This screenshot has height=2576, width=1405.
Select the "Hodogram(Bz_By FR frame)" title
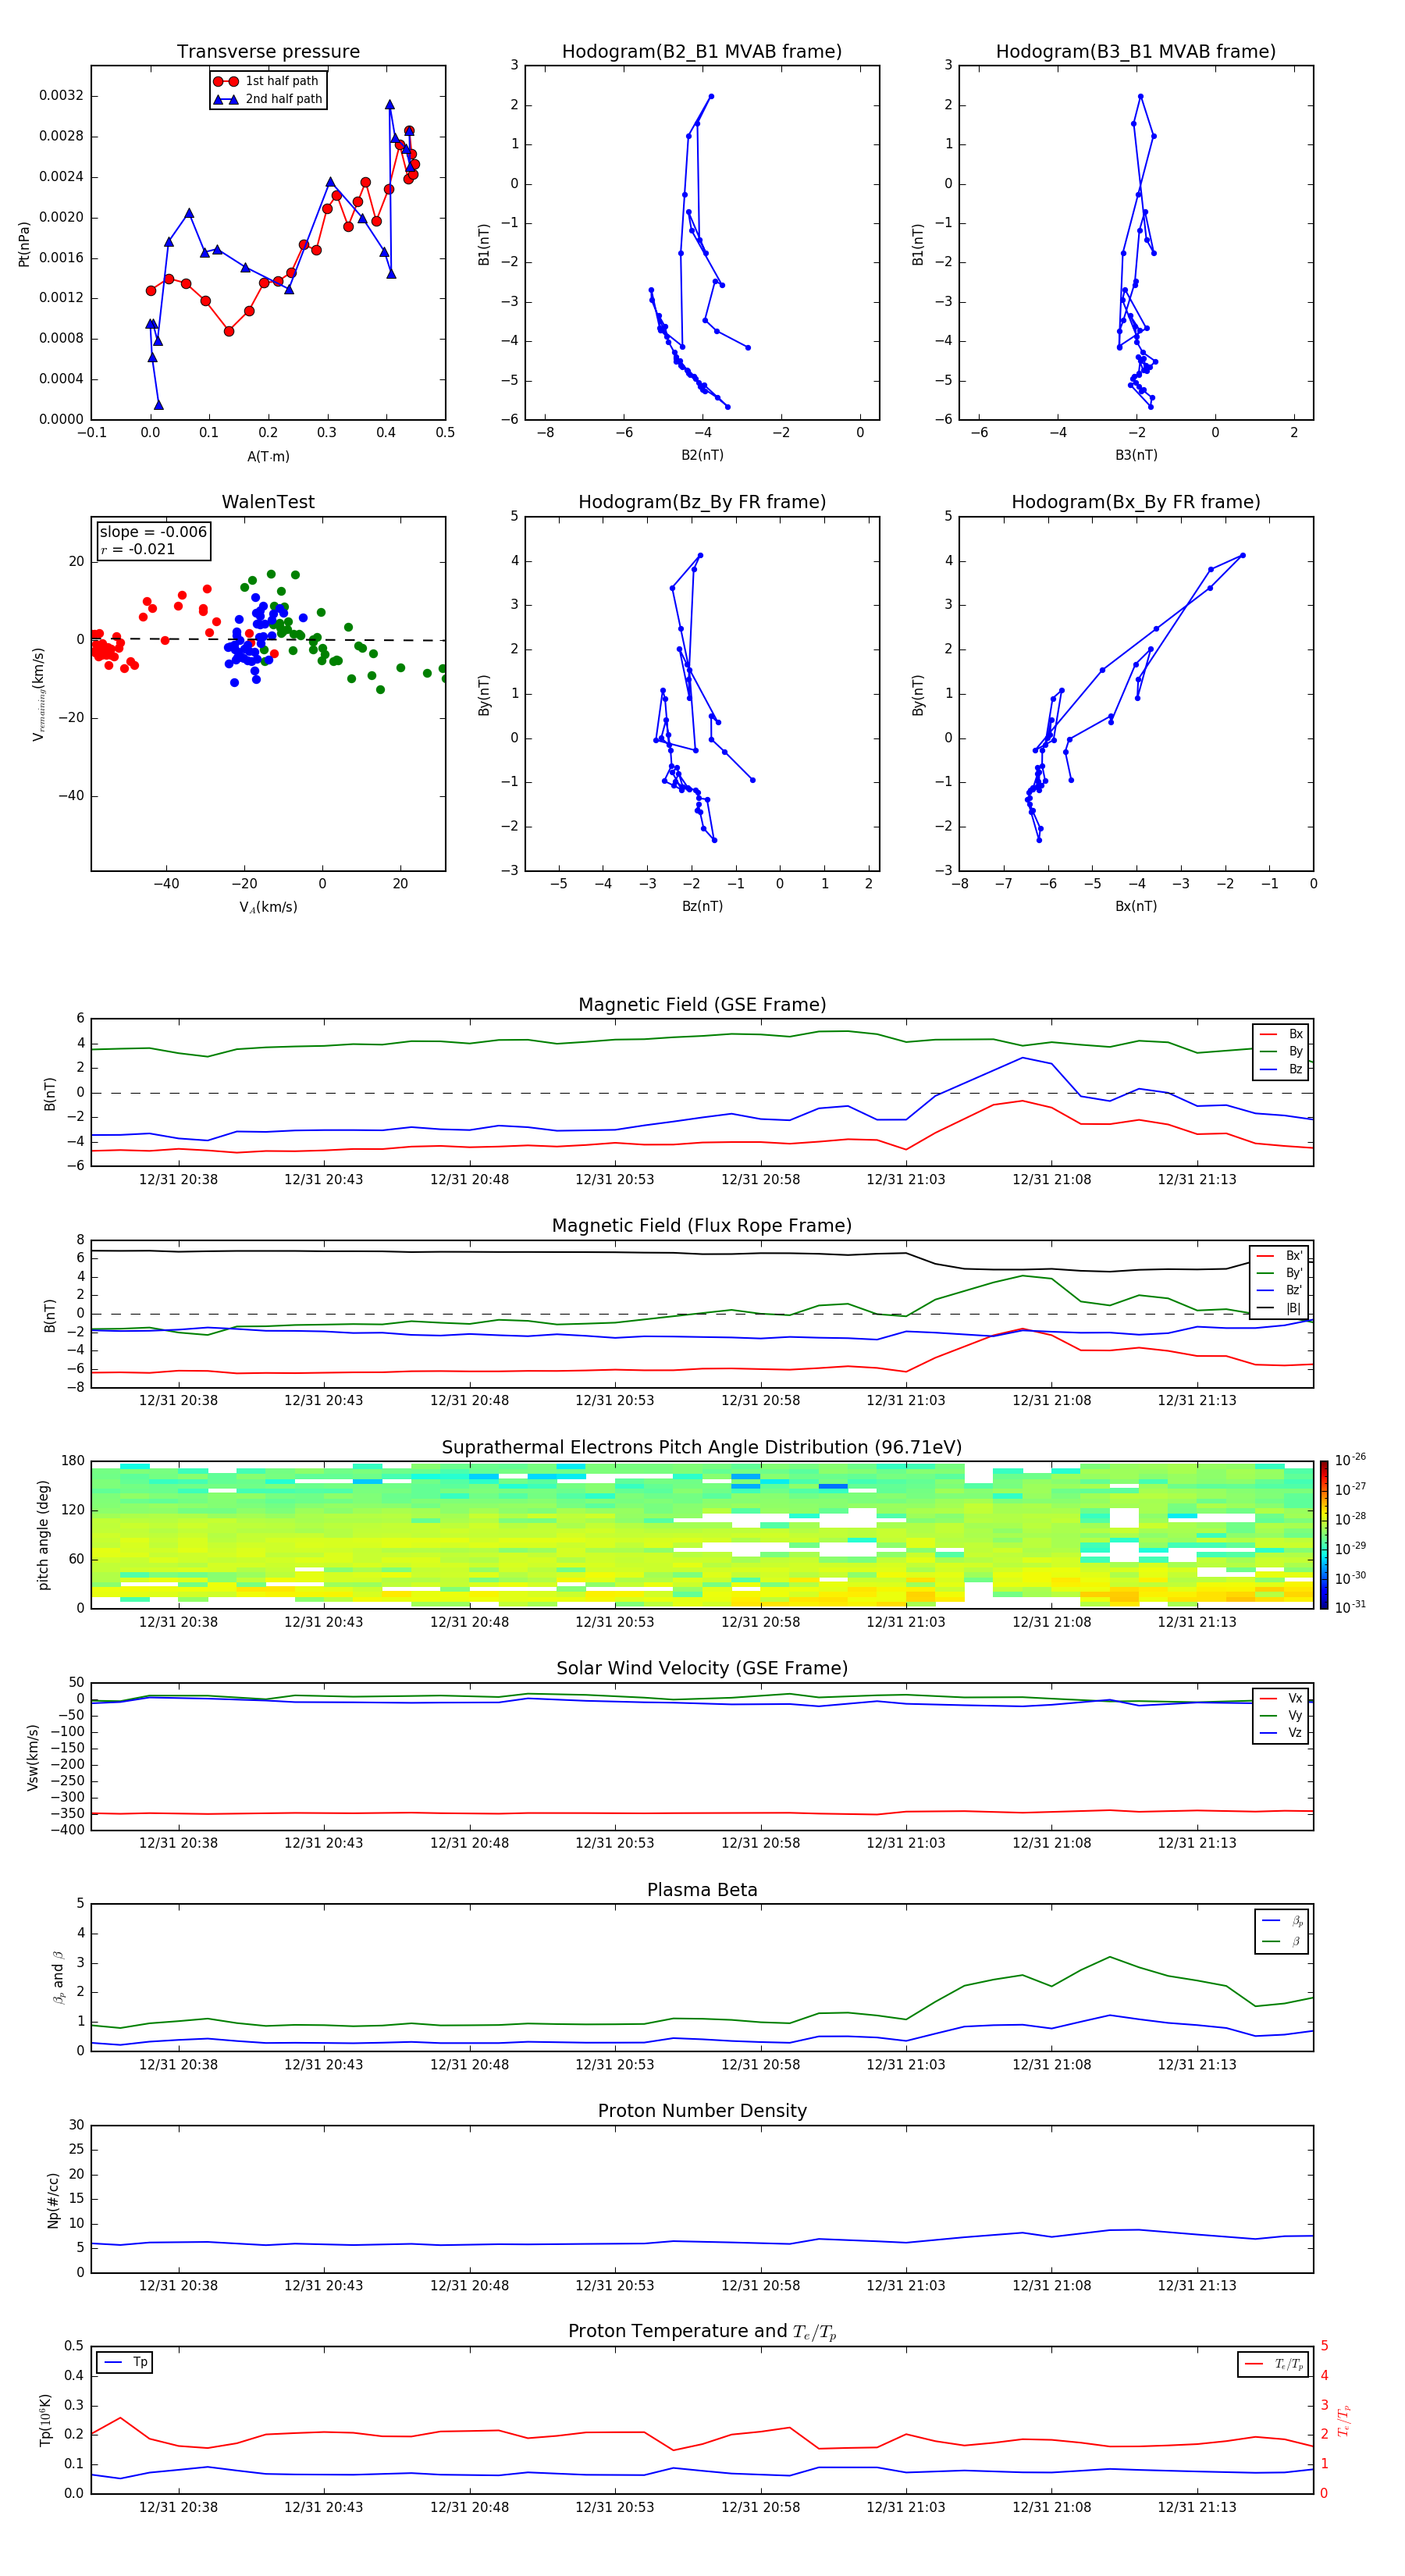point(702,502)
